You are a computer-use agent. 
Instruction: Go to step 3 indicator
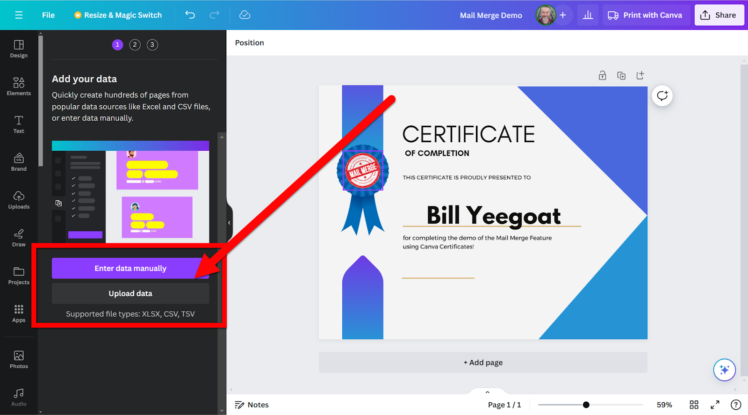[152, 45]
